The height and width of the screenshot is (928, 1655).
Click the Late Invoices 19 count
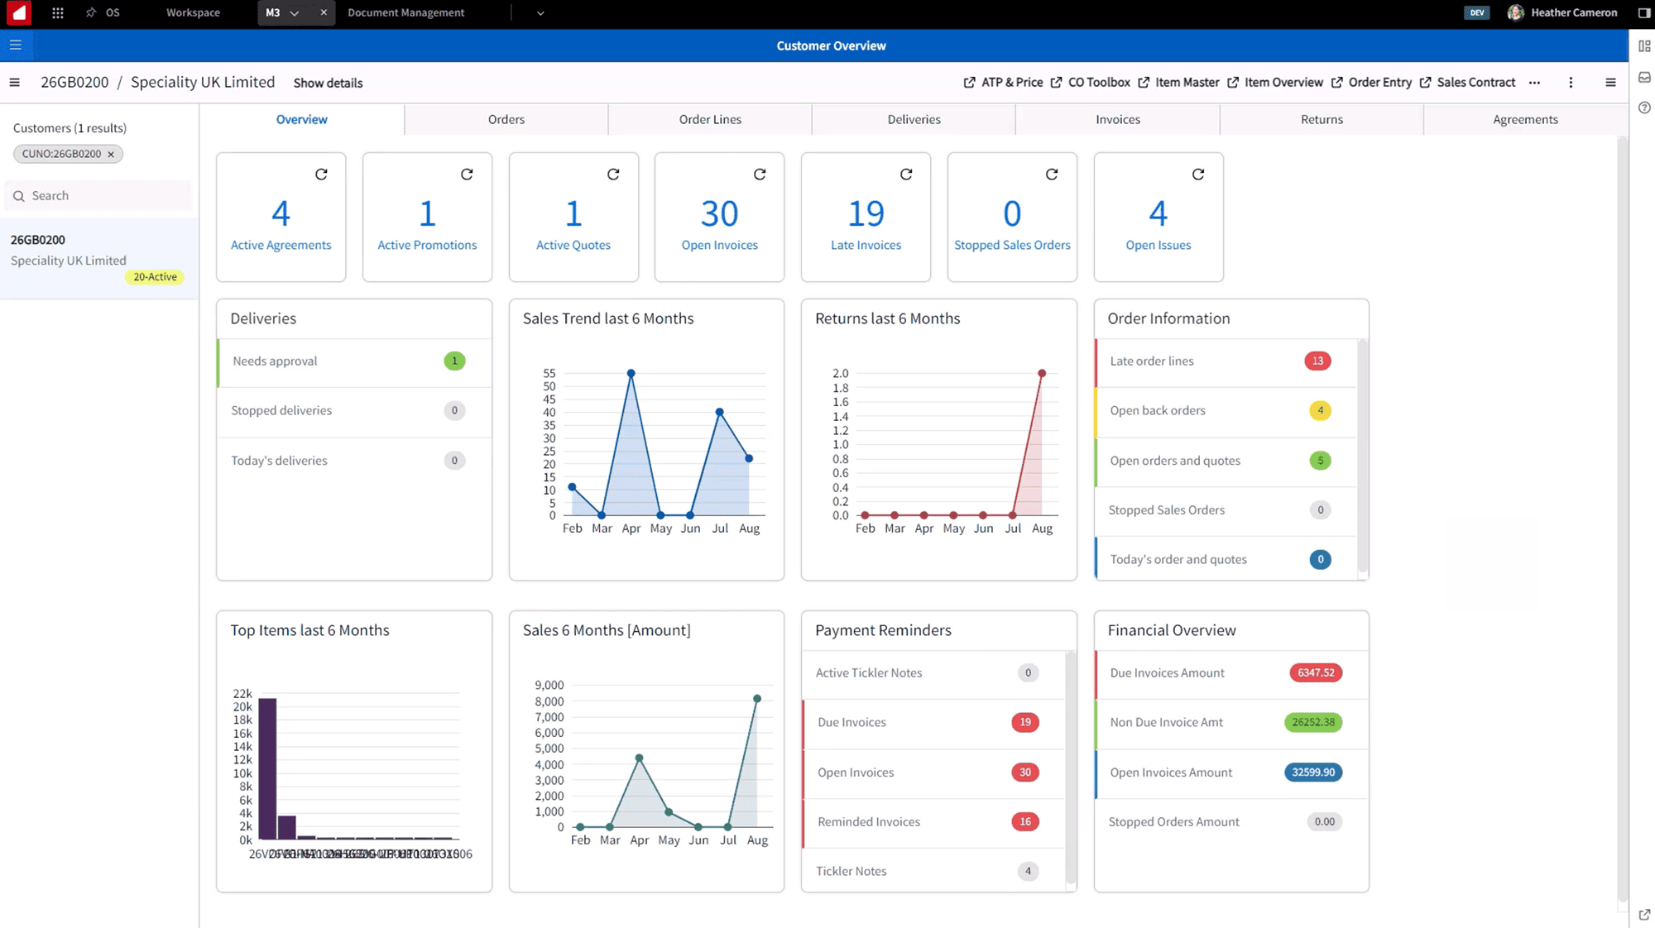coord(866,213)
